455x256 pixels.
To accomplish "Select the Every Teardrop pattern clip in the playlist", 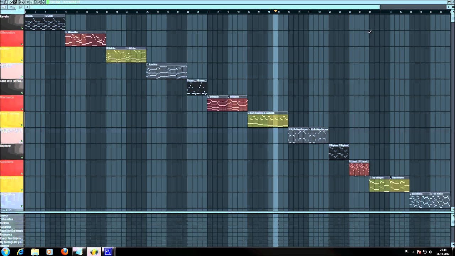I will pos(268,119).
